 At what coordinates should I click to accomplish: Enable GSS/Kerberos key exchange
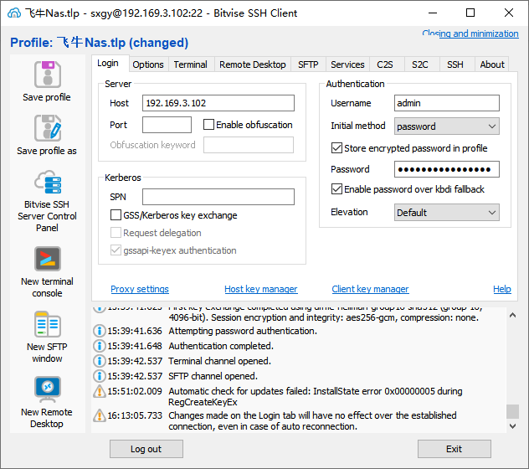click(116, 215)
